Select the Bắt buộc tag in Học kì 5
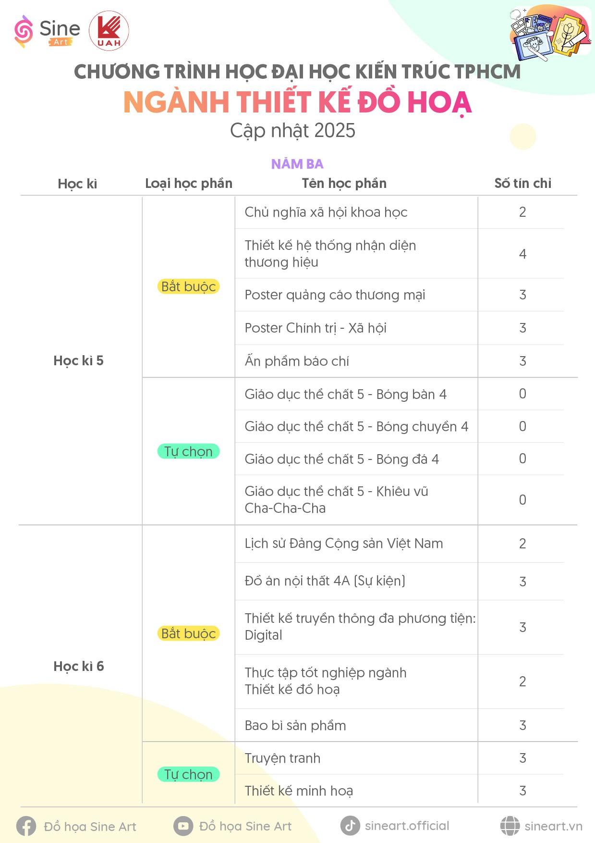 click(x=188, y=286)
